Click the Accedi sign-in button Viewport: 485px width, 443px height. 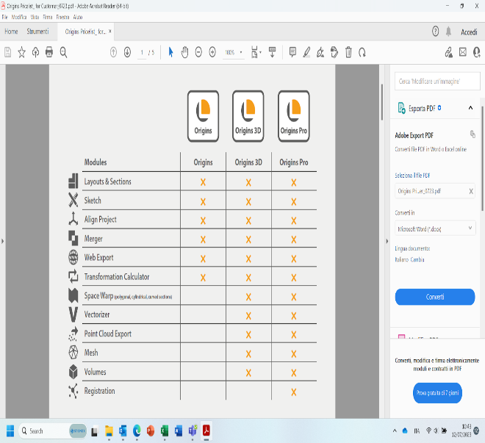click(469, 32)
